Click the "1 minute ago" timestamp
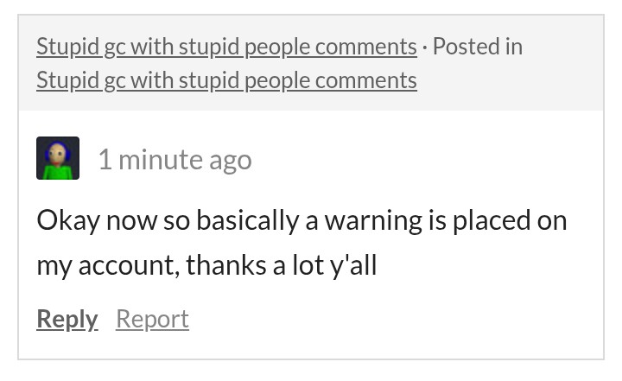This screenshot has width=622, height=381. pos(175,160)
